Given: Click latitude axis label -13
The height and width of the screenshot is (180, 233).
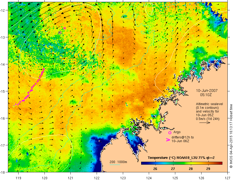Looking at the screenshot, I should pyautogui.click(x=3, y=37).
